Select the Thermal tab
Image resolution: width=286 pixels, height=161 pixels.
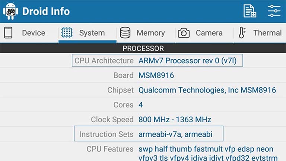[267, 33]
